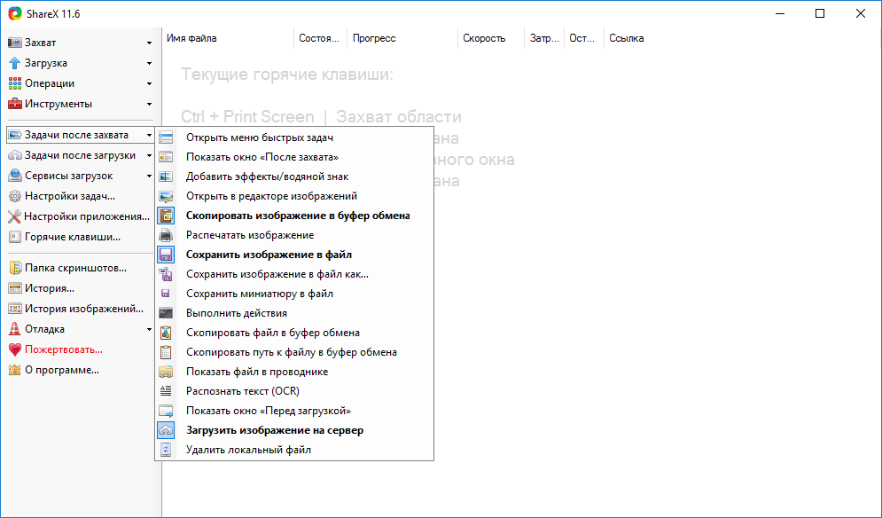Open Настройки задач... dialog
Viewport: 882px width, 518px height.
[81, 196]
